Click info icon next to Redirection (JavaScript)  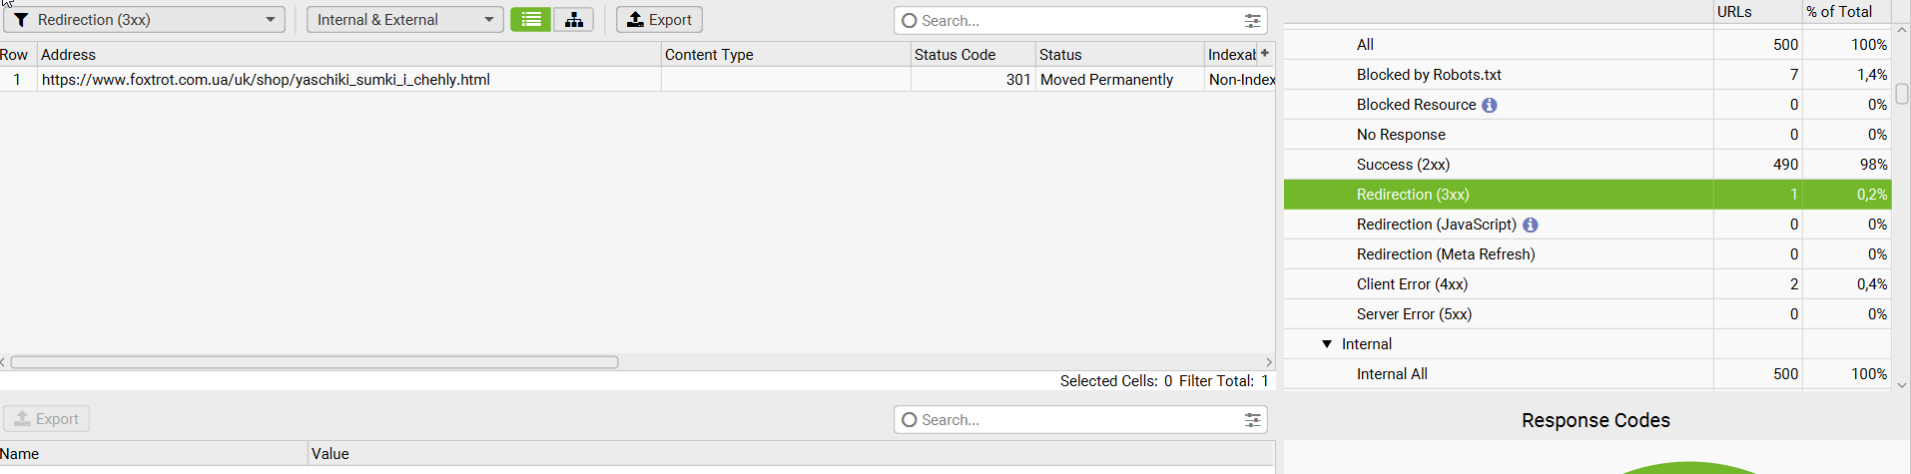click(1530, 225)
